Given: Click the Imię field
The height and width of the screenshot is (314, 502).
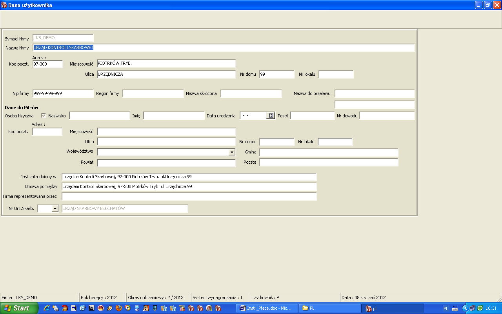Looking at the screenshot, I should click(174, 116).
